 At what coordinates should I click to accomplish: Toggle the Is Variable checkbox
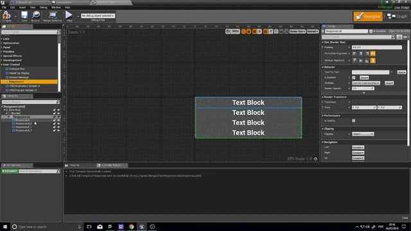click(371, 31)
